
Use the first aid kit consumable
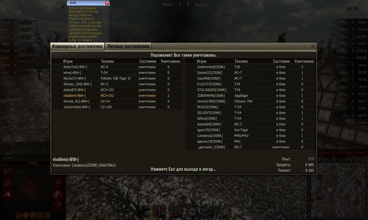point(225,211)
